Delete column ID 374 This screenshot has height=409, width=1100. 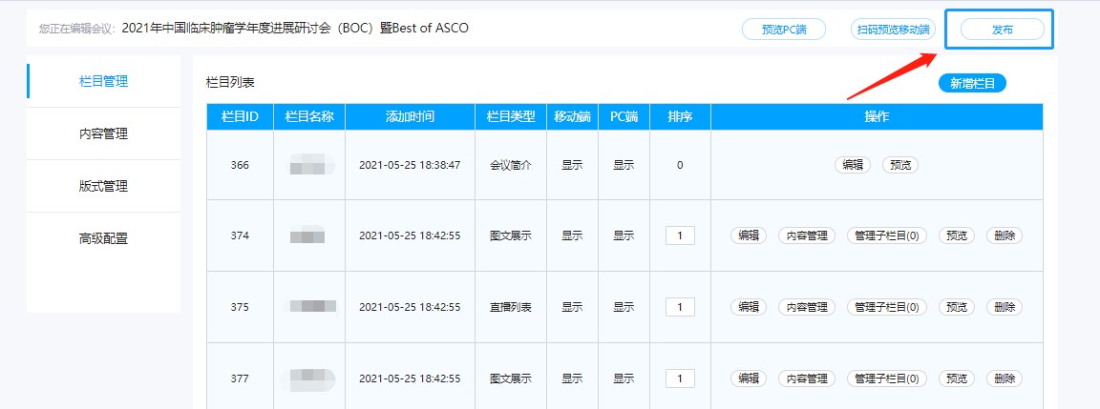1004,235
